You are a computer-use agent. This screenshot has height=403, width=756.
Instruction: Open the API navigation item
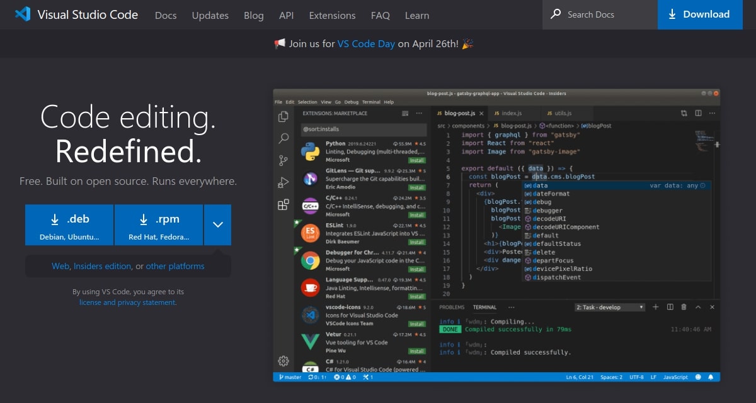click(x=287, y=15)
